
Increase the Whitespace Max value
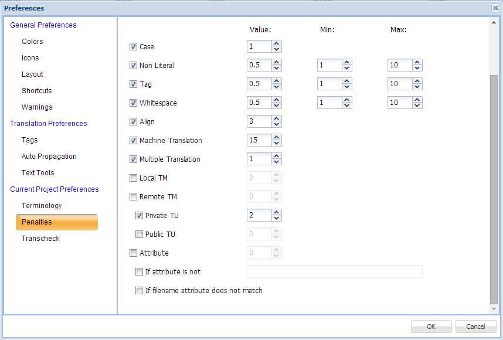click(417, 100)
